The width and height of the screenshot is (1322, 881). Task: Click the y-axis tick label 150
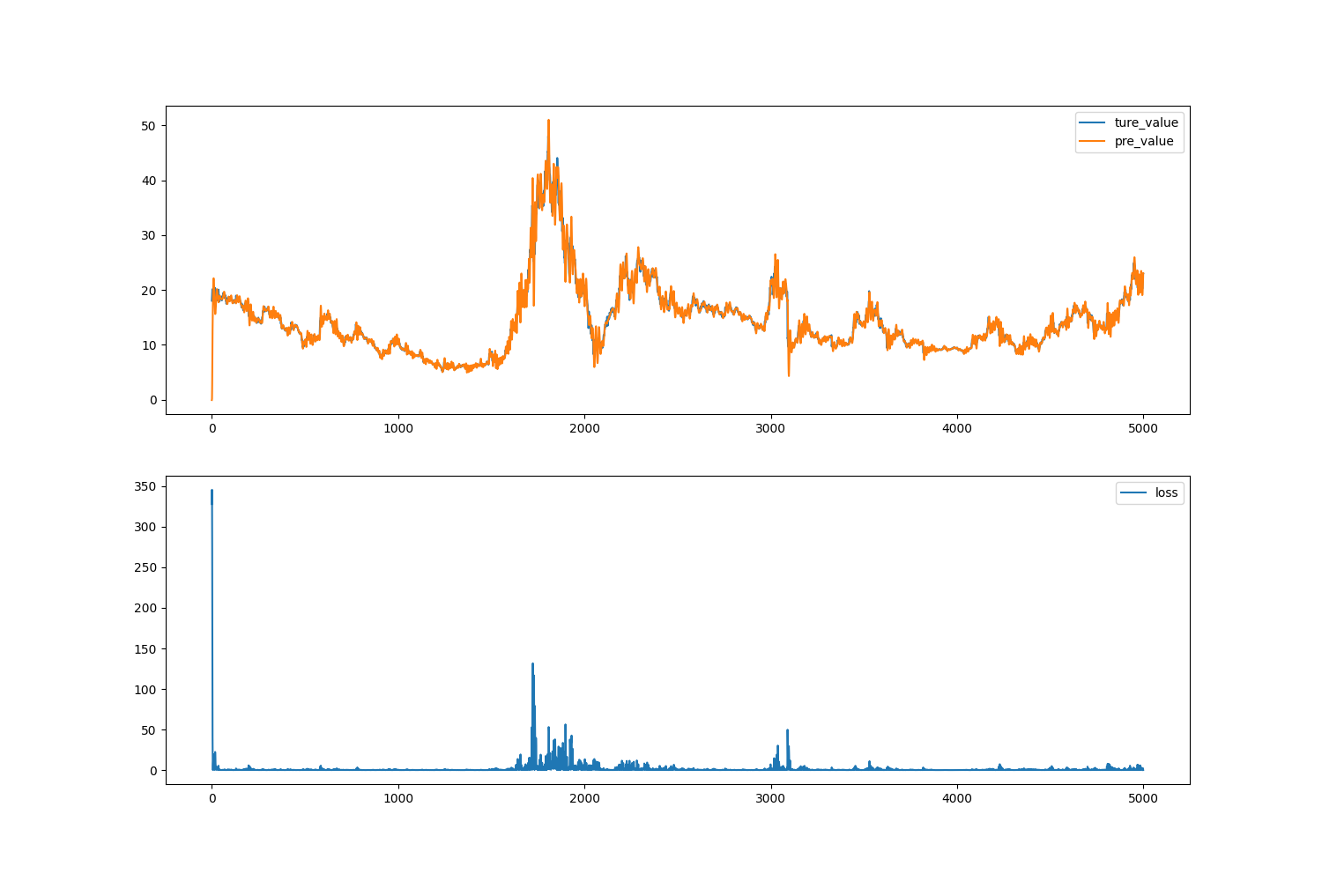146,649
